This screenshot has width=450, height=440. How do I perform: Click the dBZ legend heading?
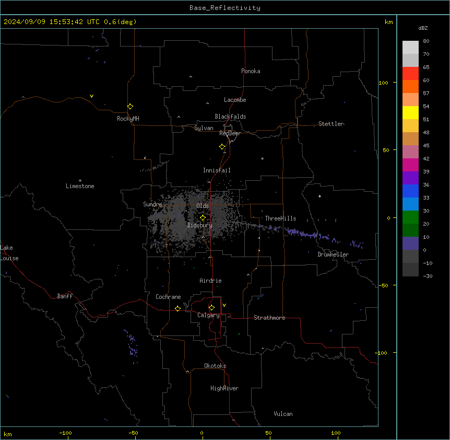coord(423,28)
